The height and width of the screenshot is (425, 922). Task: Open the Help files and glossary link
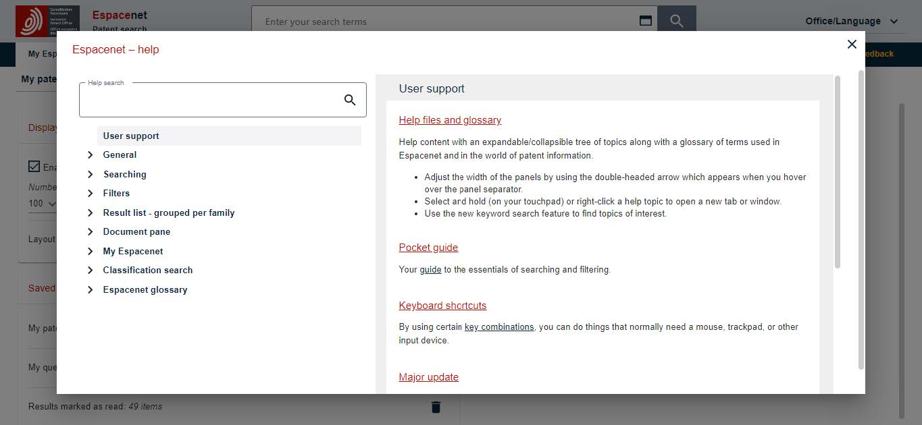point(450,120)
